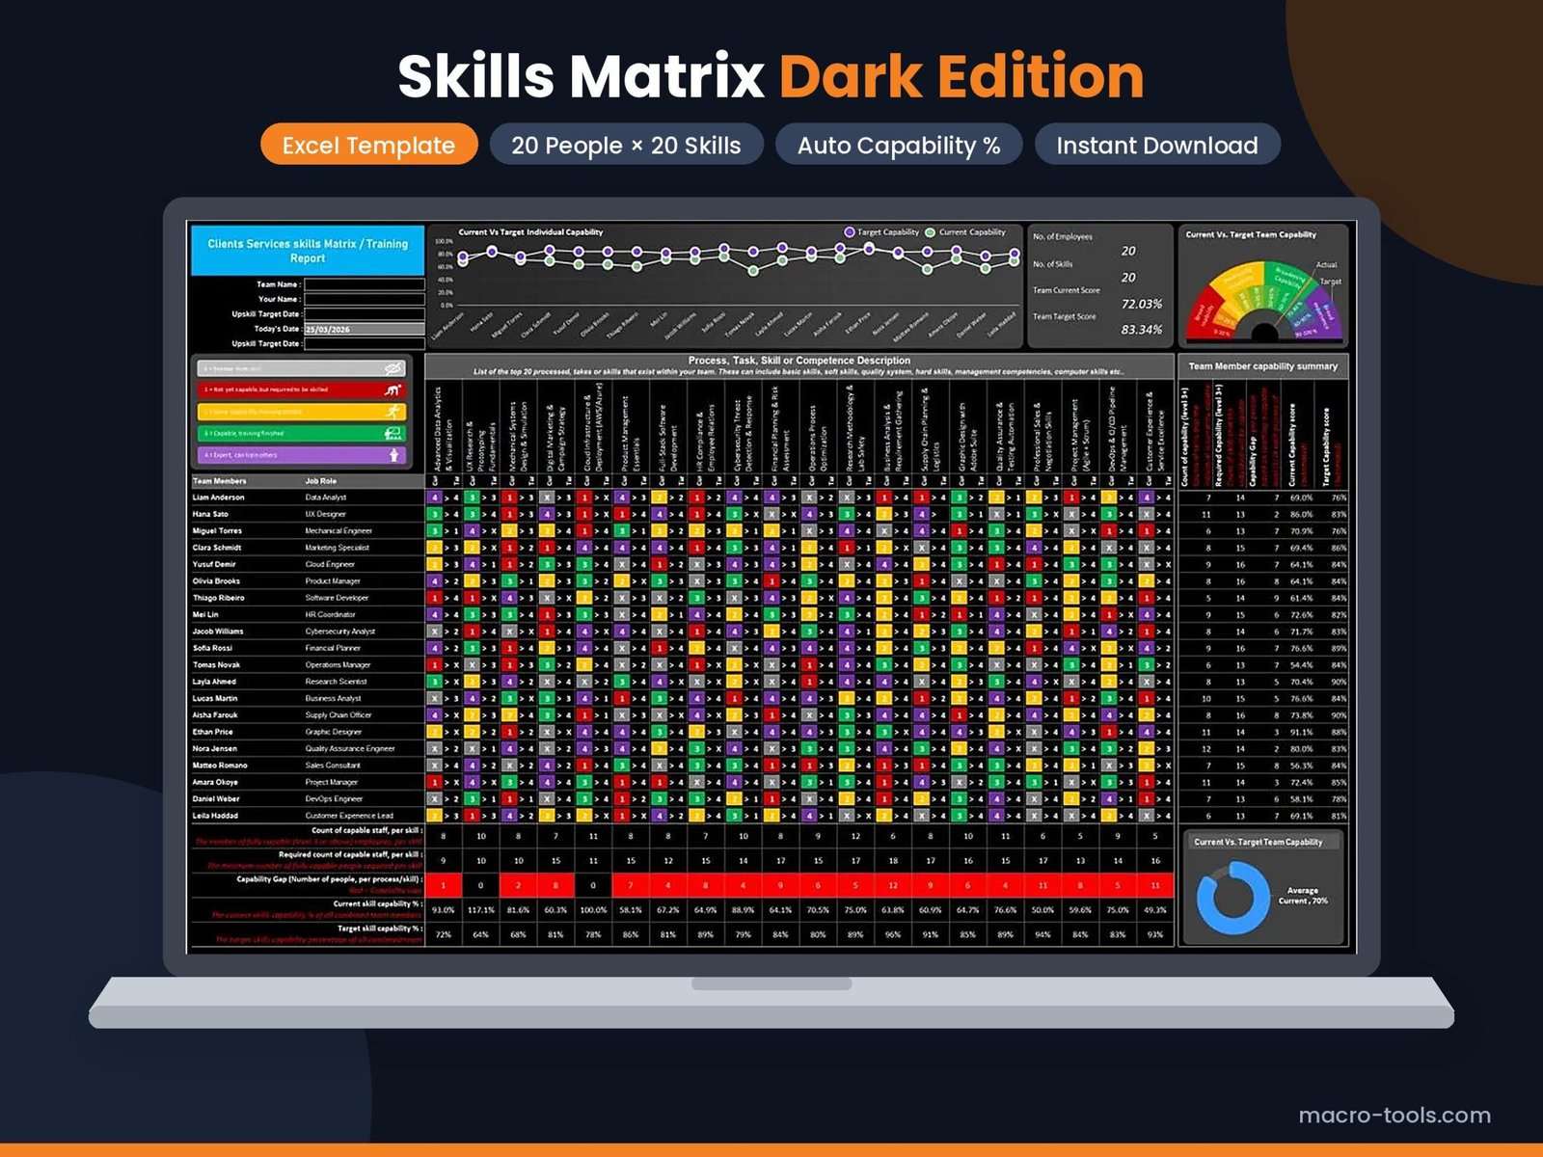1543x1157 pixels.
Task: Select the Team Members column header
Action: (220, 480)
